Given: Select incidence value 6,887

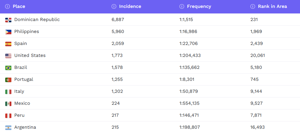Looking at the screenshot, I should click(x=118, y=20).
